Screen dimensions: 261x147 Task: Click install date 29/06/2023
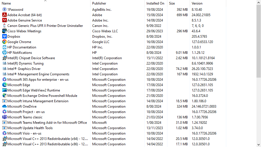pyautogui.click(x=155, y=31)
